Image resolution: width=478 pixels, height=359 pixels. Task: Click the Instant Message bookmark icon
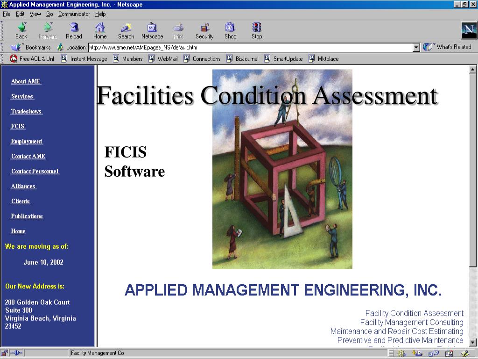point(64,58)
